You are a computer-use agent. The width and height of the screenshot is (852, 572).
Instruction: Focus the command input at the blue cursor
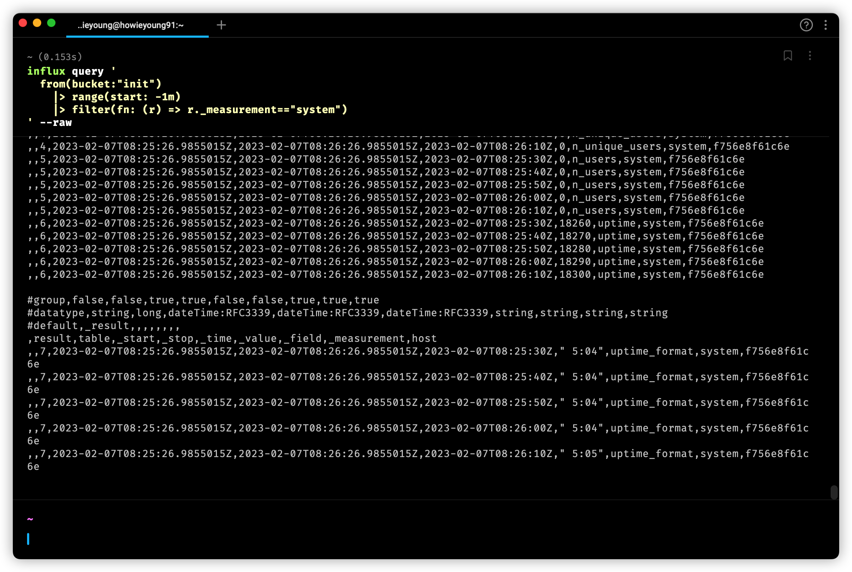pos(28,539)
